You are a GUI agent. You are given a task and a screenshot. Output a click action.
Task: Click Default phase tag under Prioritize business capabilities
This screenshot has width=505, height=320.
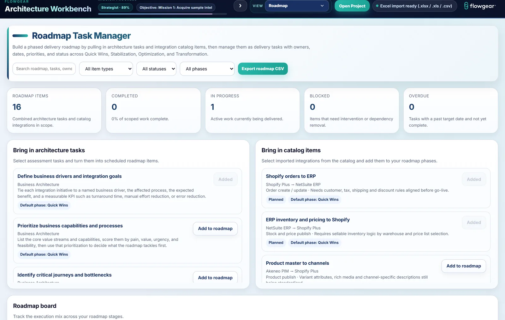[44, 254]
